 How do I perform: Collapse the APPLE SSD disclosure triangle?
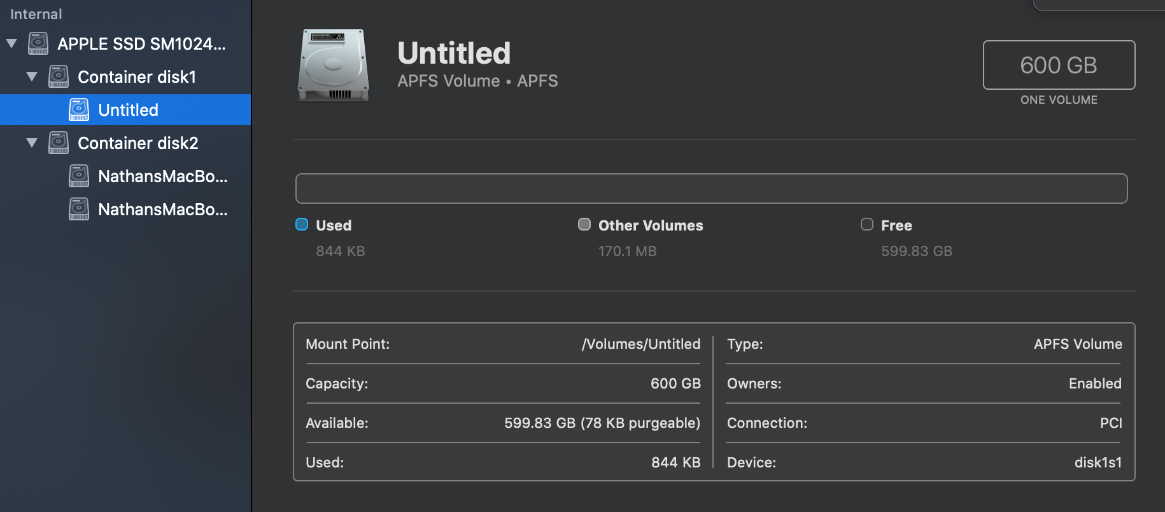pos(11,43)
